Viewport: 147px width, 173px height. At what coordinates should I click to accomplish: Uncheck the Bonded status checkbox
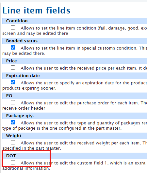13,48
